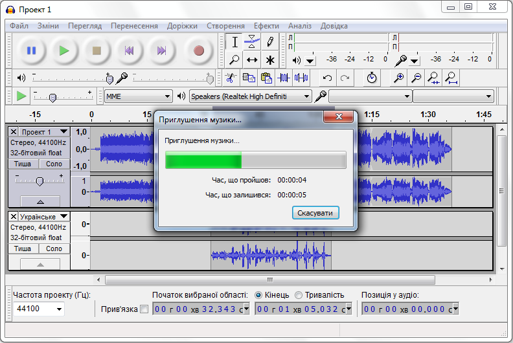Click the Скасувати button
This screenshot has height=343, width=513.
pyautogui.click(x=315, y=213)
